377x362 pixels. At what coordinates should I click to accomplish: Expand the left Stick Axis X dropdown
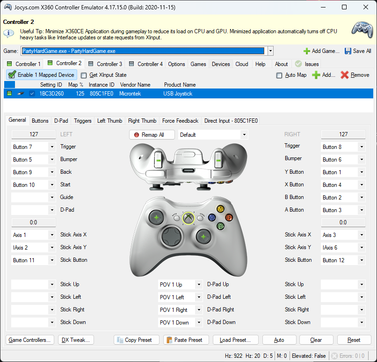pos(52,235)
